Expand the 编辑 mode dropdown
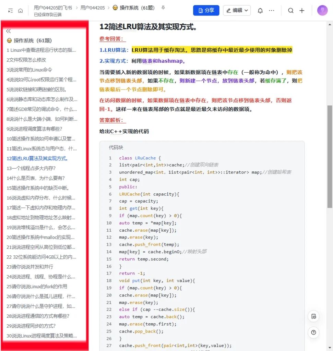333x351 pixels. tap(237, 10)
